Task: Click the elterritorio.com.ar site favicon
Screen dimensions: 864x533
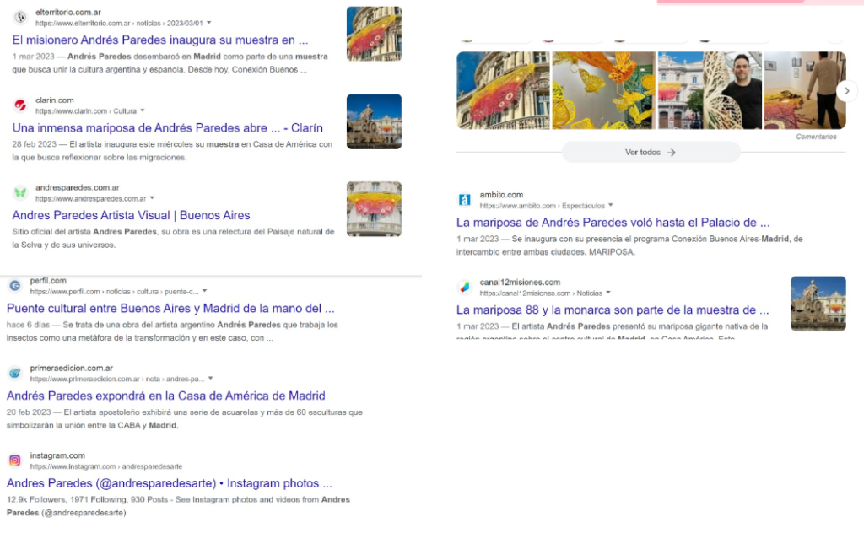Action: (x=20, y=17)
